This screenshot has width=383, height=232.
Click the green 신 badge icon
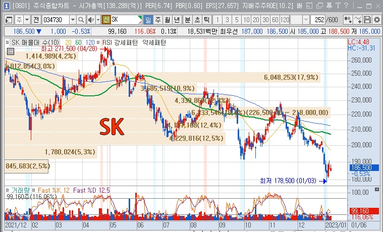[106, 20]
